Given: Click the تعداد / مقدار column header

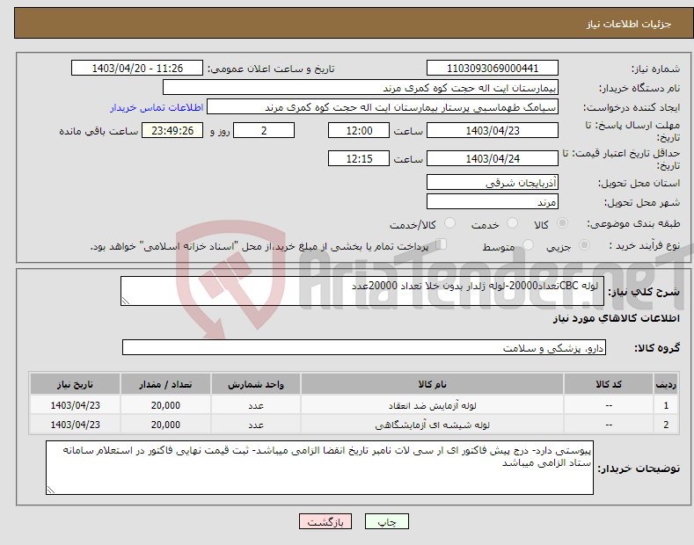Looking at the screenshot, I should click(x=165, y=384).
